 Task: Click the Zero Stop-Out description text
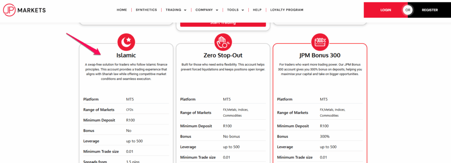point(223,67)
